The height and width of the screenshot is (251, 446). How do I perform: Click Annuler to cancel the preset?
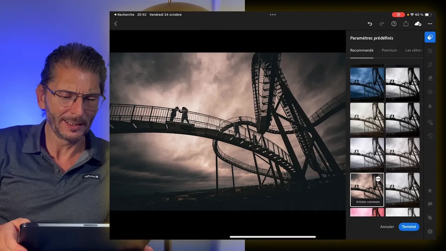(387, 227)
